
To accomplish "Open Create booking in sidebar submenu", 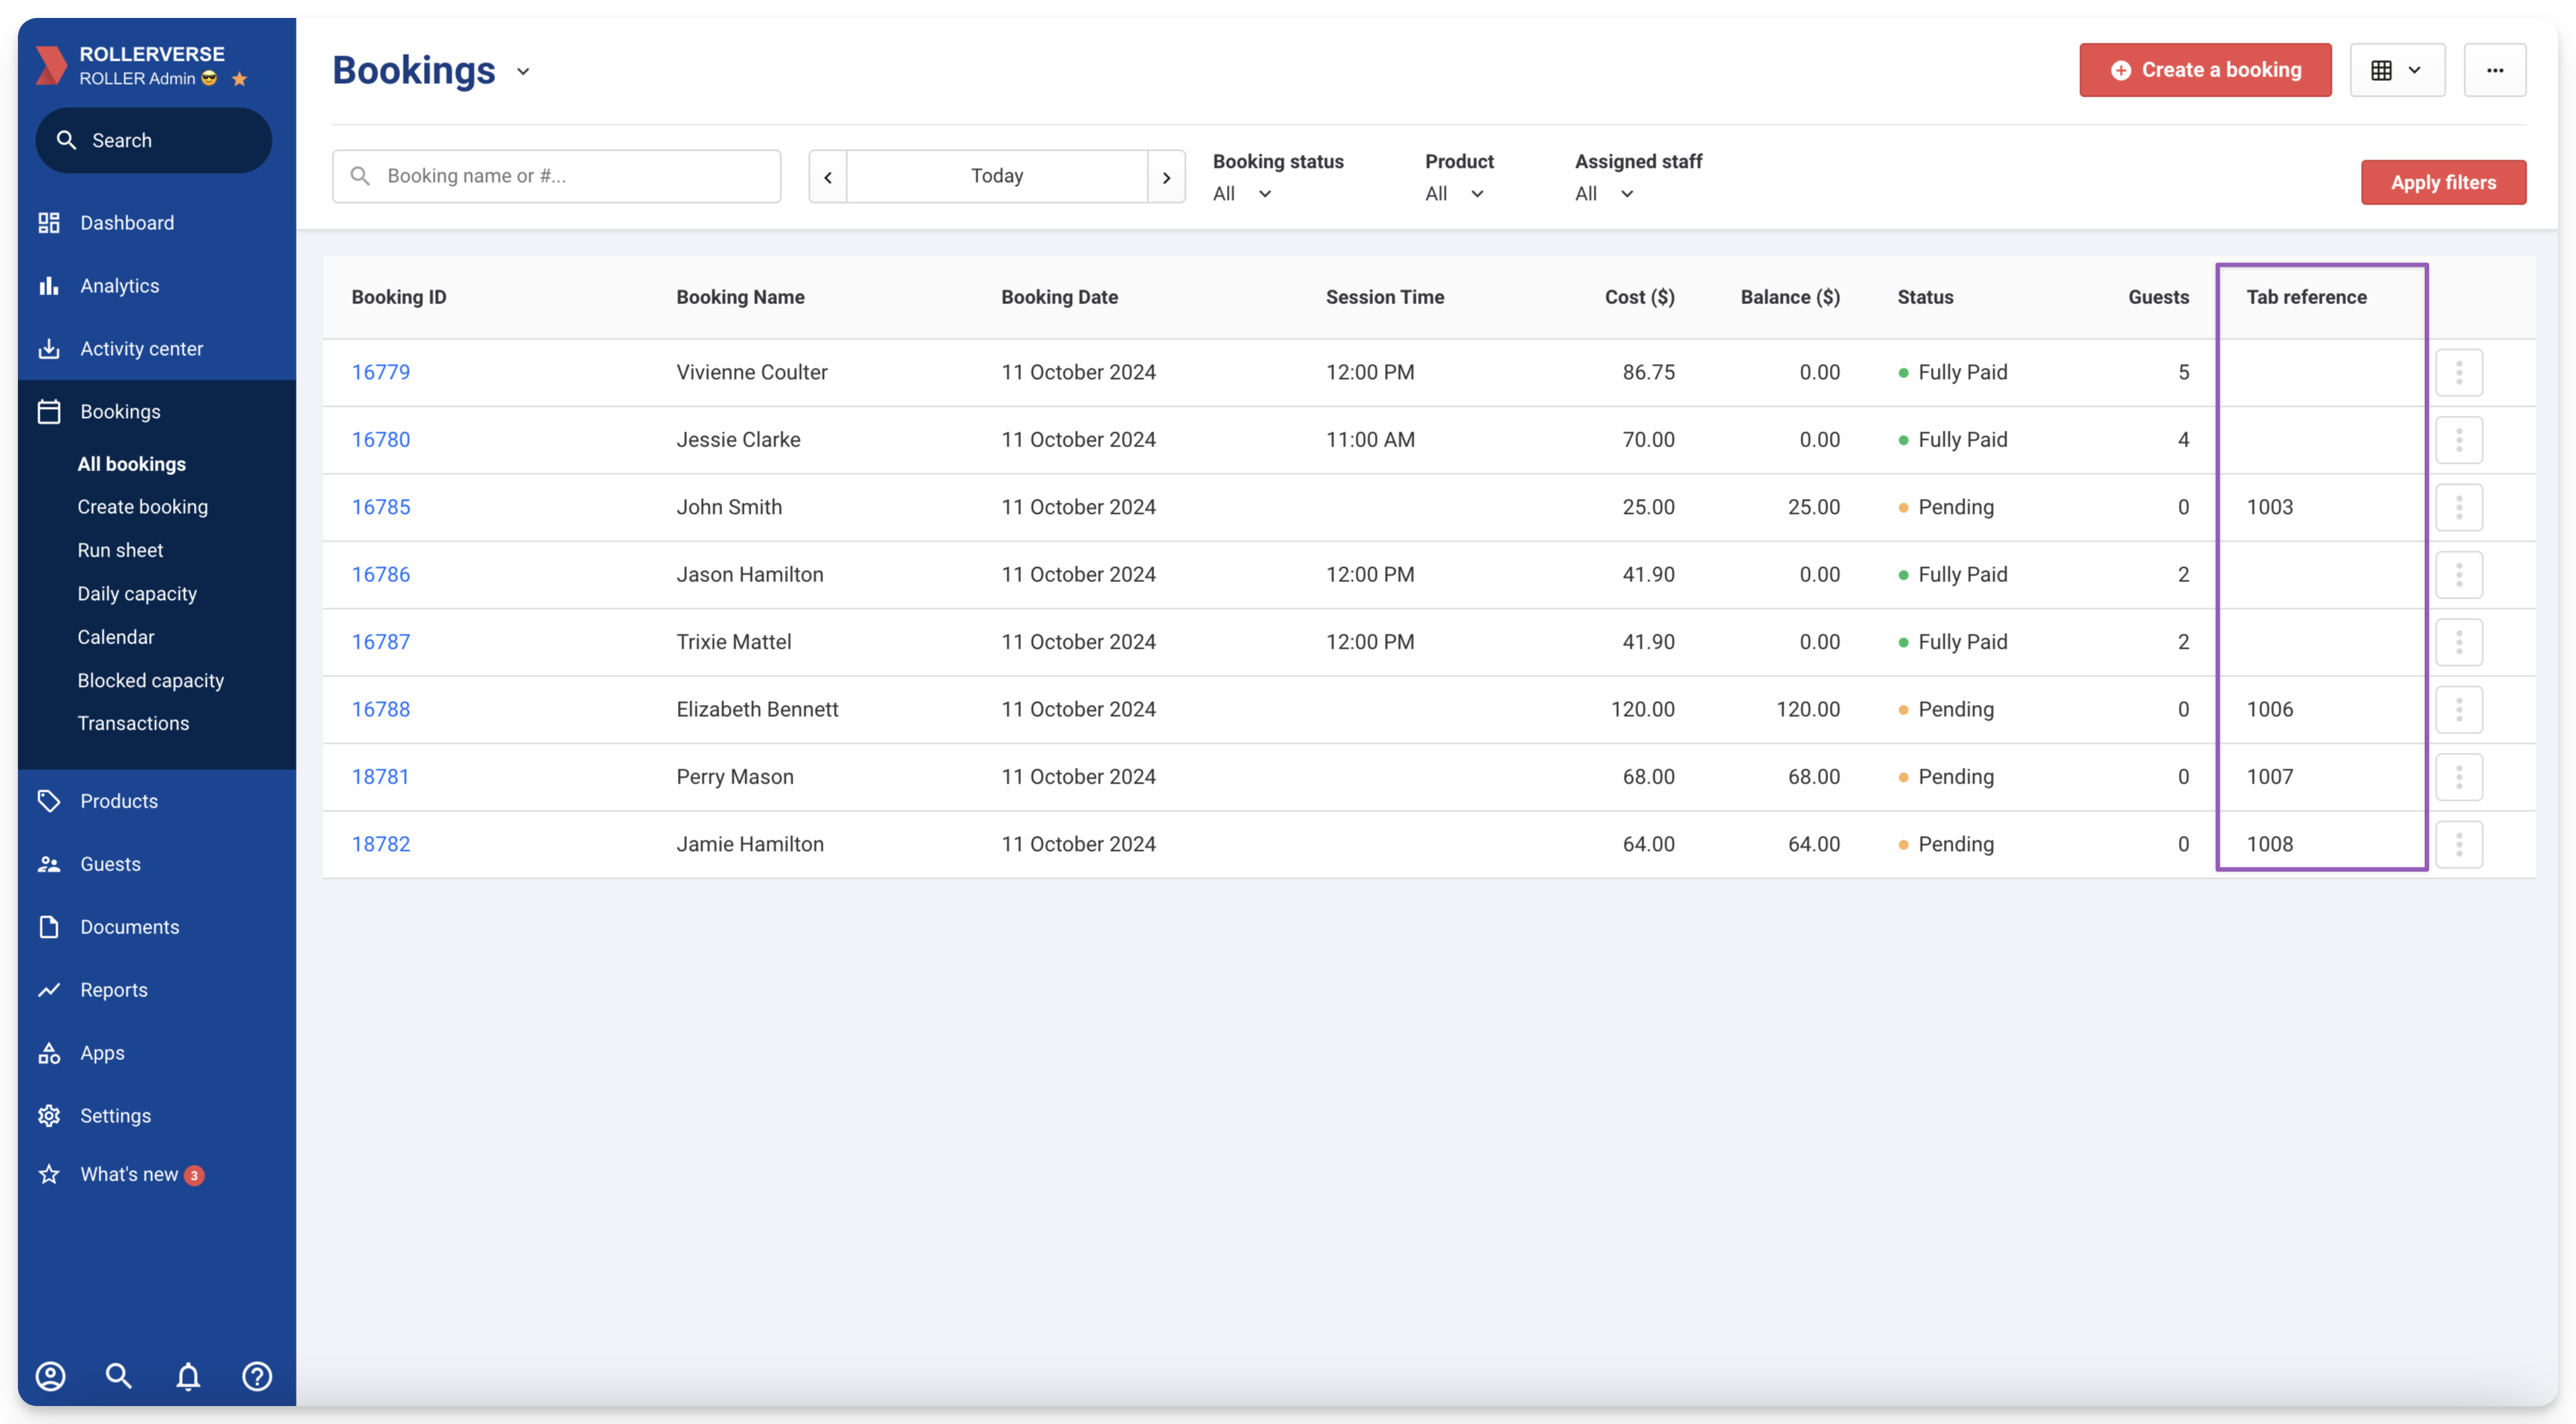I will point(143,507).
